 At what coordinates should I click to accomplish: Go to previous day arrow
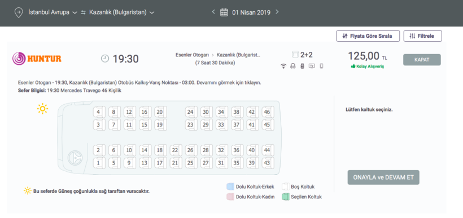coord(213,12)
